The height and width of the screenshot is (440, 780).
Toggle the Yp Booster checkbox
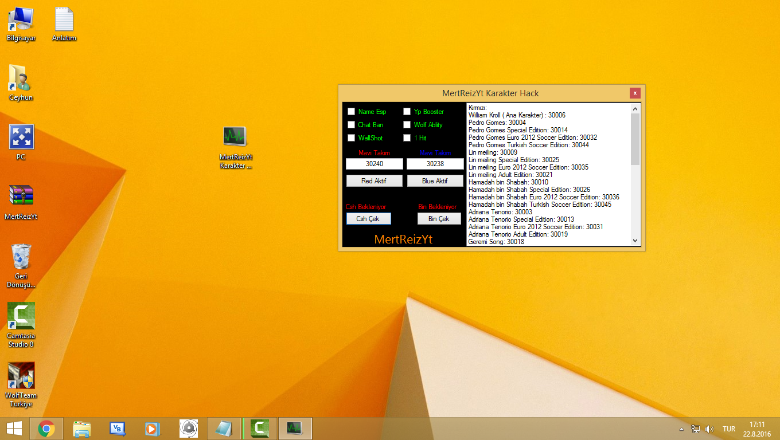coord(407,112)
